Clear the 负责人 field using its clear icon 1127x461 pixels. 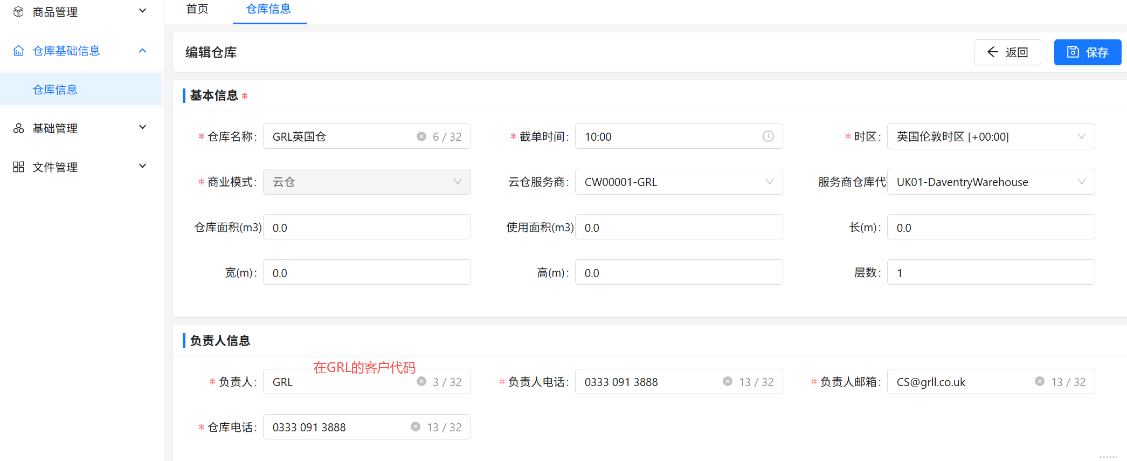(421, 382)
